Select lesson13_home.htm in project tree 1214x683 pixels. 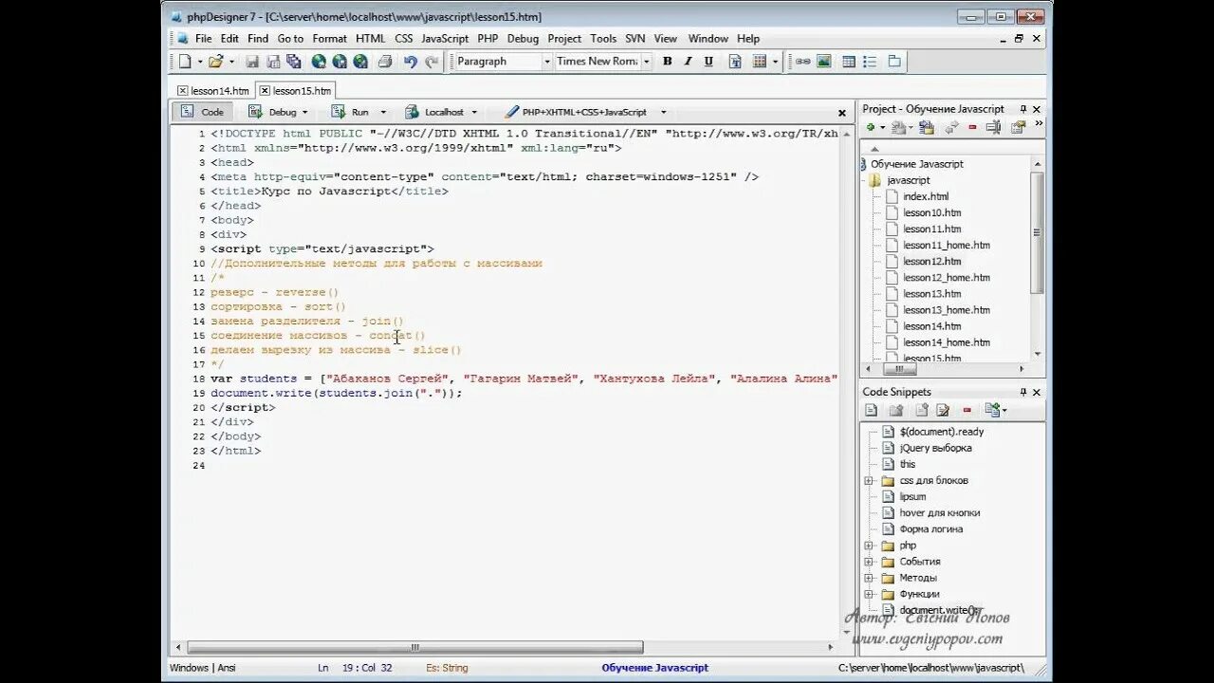(x=946, y=310)
